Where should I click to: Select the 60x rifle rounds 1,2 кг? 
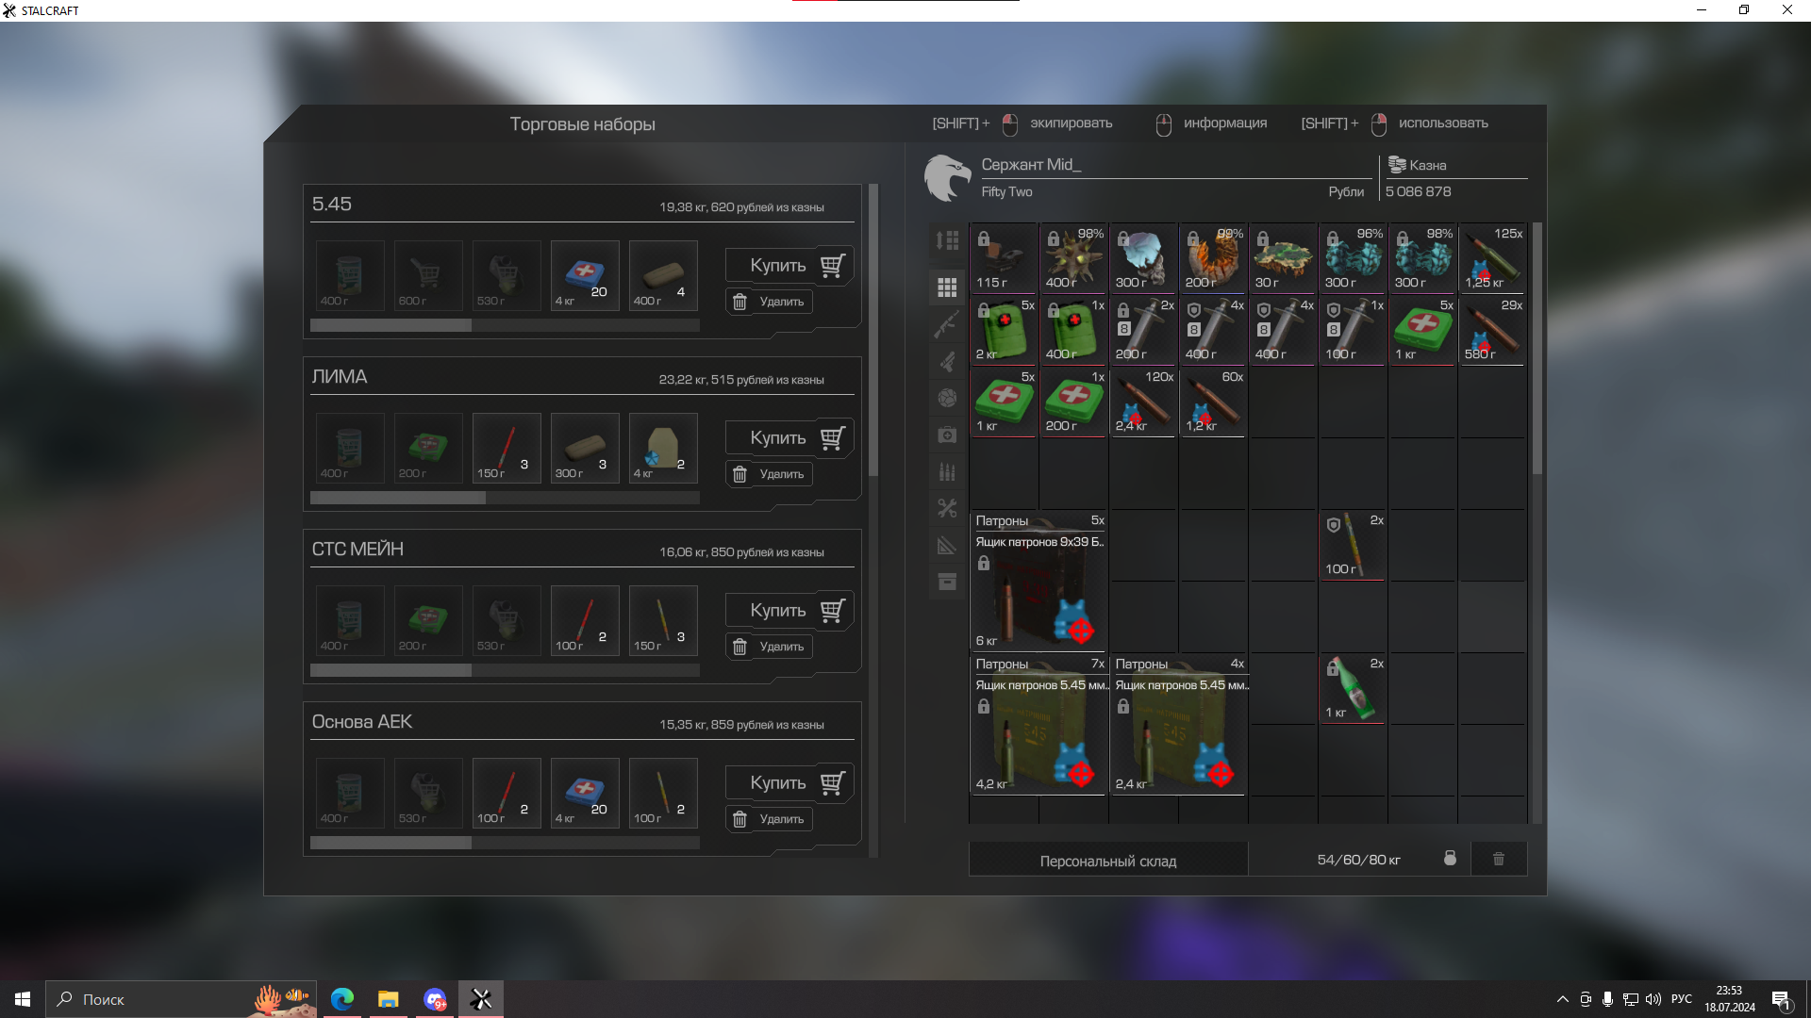coord(1213,401)
